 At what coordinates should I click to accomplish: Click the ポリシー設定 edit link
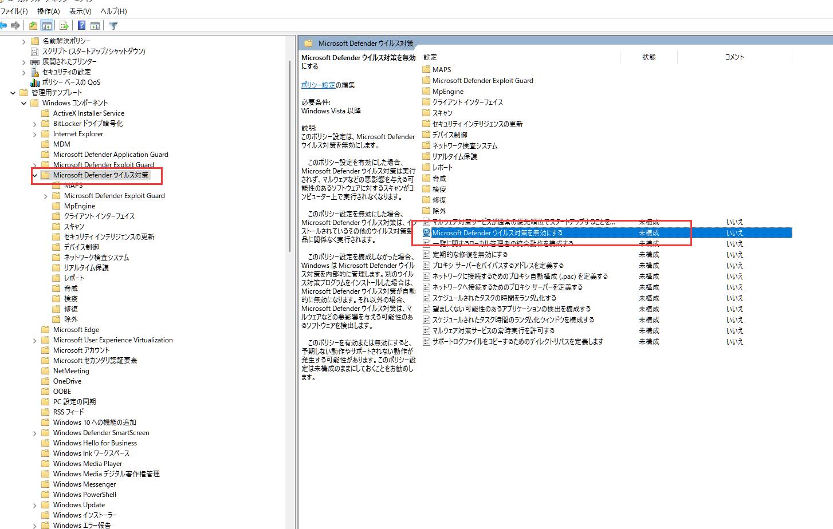coord(318,85)
